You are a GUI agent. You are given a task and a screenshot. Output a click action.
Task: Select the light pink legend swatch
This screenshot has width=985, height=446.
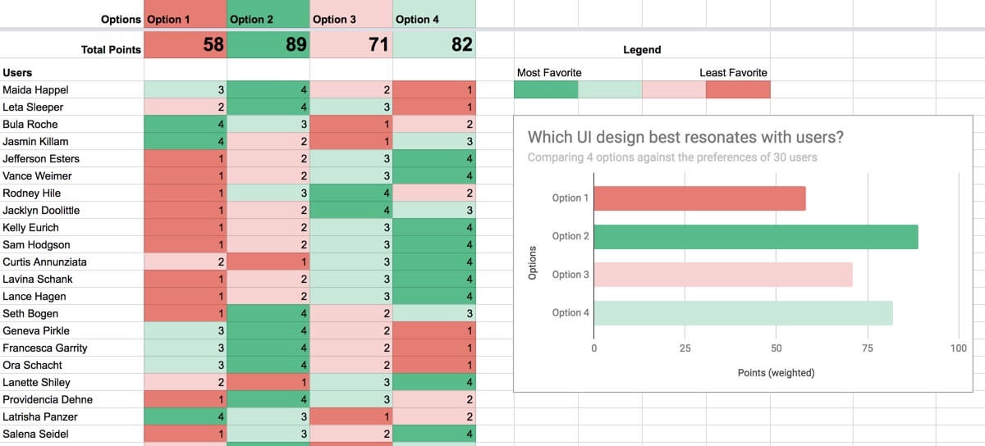674,89
